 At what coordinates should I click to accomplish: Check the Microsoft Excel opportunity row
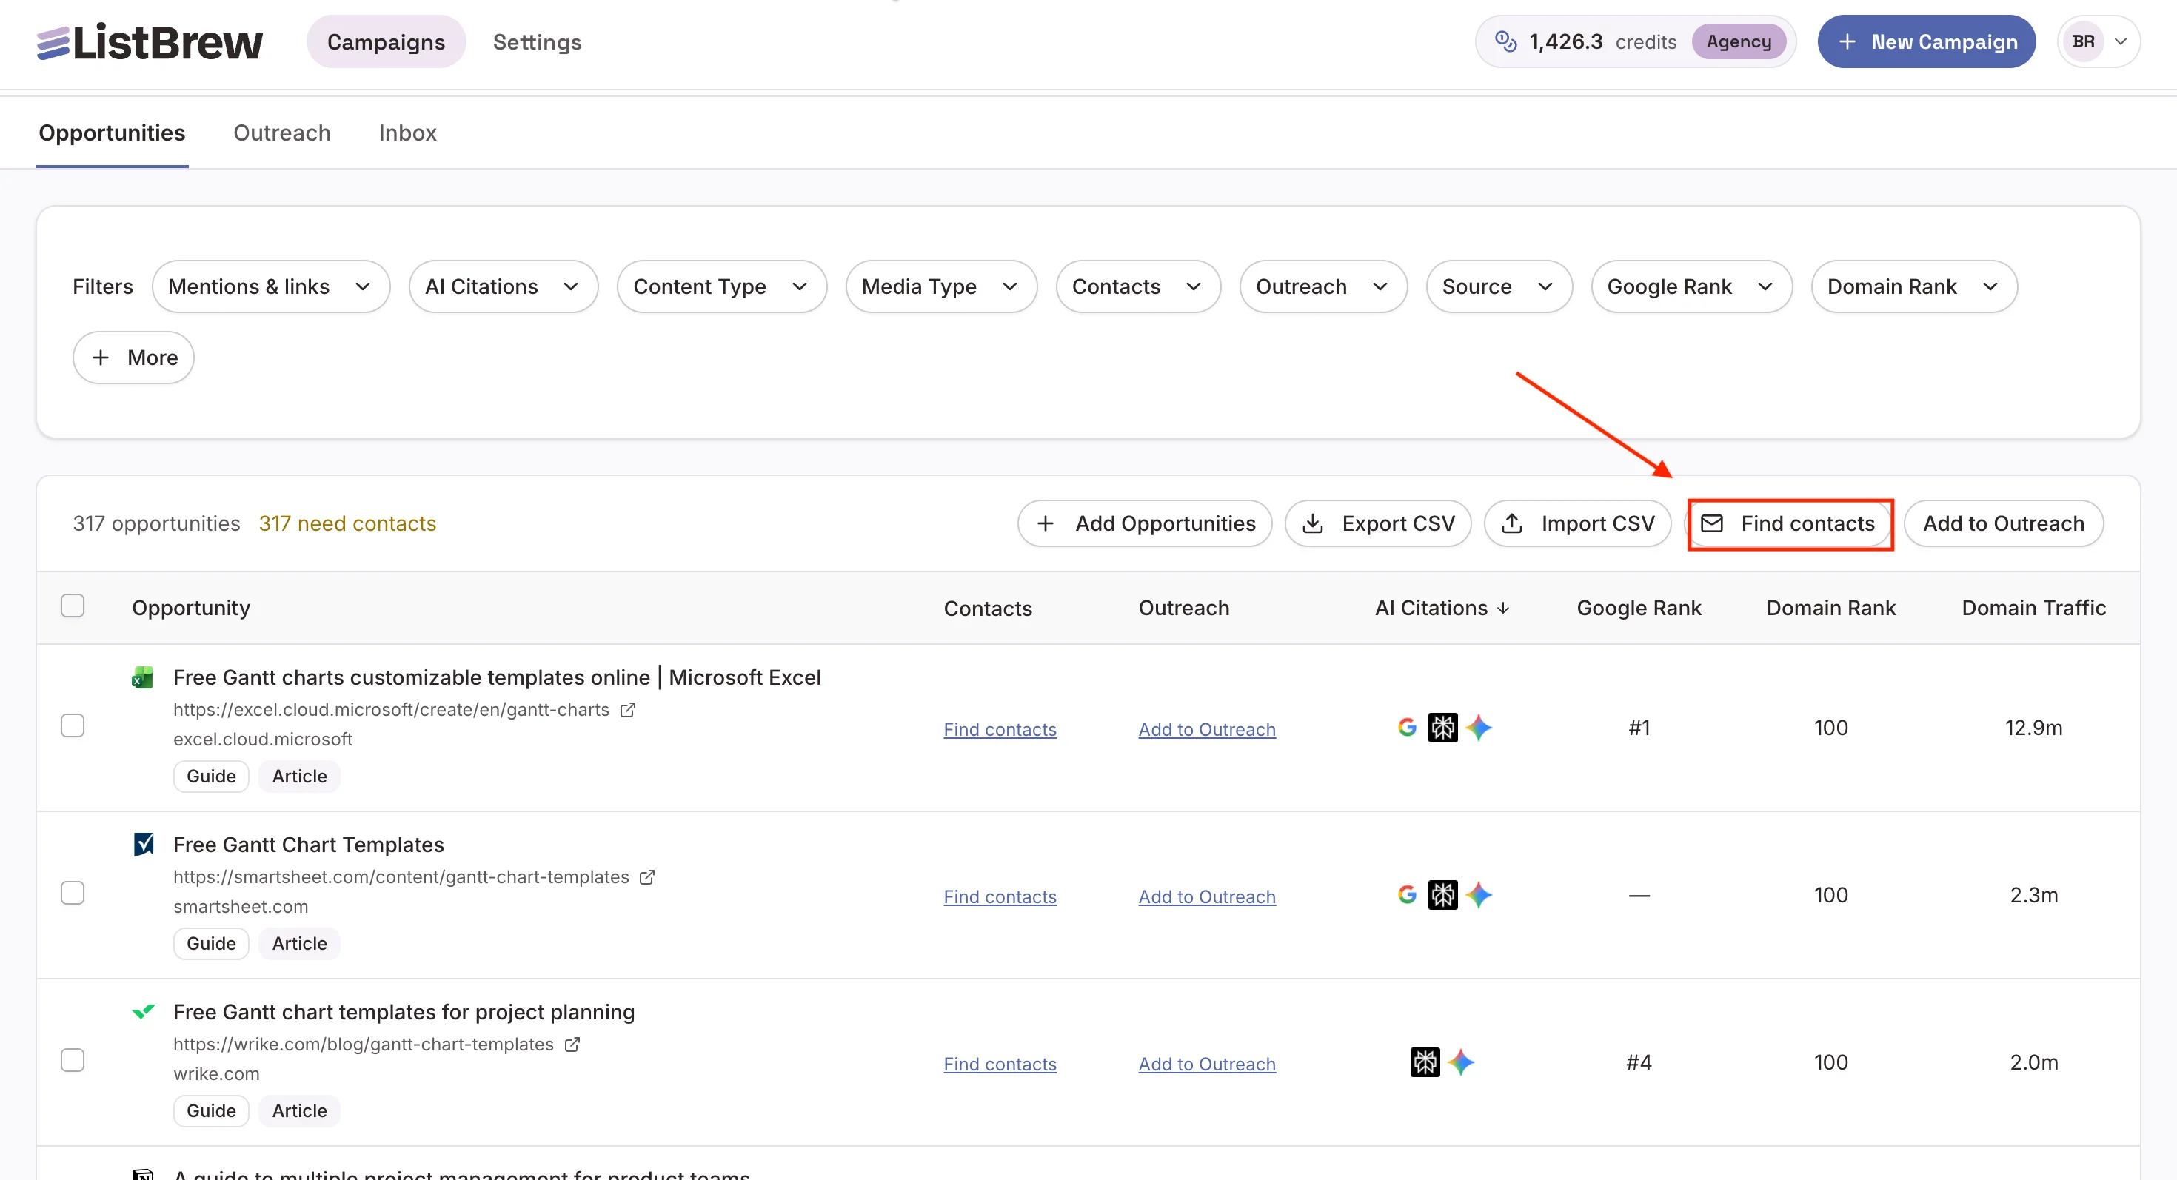click(73, 725)
